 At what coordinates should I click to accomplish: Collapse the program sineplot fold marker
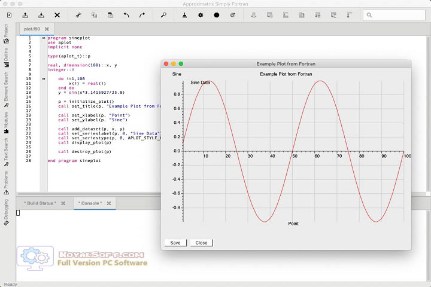(x=44, y=38)
